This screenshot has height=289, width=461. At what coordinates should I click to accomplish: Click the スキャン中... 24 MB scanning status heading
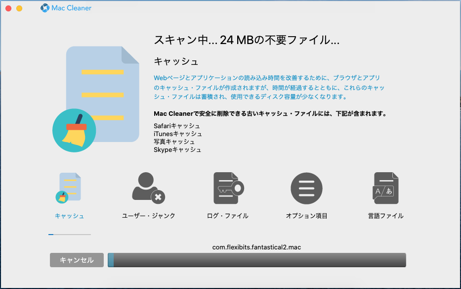(247, 40)
